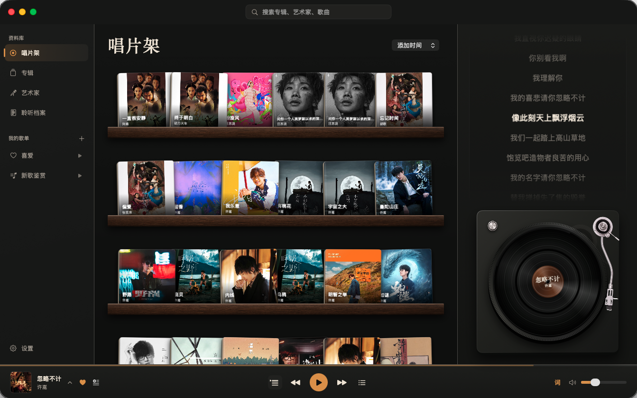Screen dimensions: 637x398
Task: Select the album 终于明白 by 动力火车
Action: (x=195, y=100)
